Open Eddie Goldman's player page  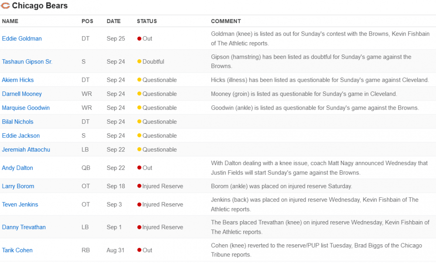[x=22, y=39]
